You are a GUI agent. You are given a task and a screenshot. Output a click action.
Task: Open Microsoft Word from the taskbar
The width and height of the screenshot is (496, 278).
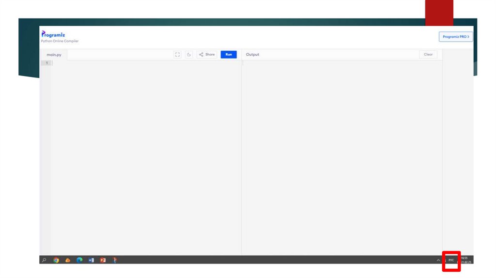pyautogui.click(x=91, y=260)
